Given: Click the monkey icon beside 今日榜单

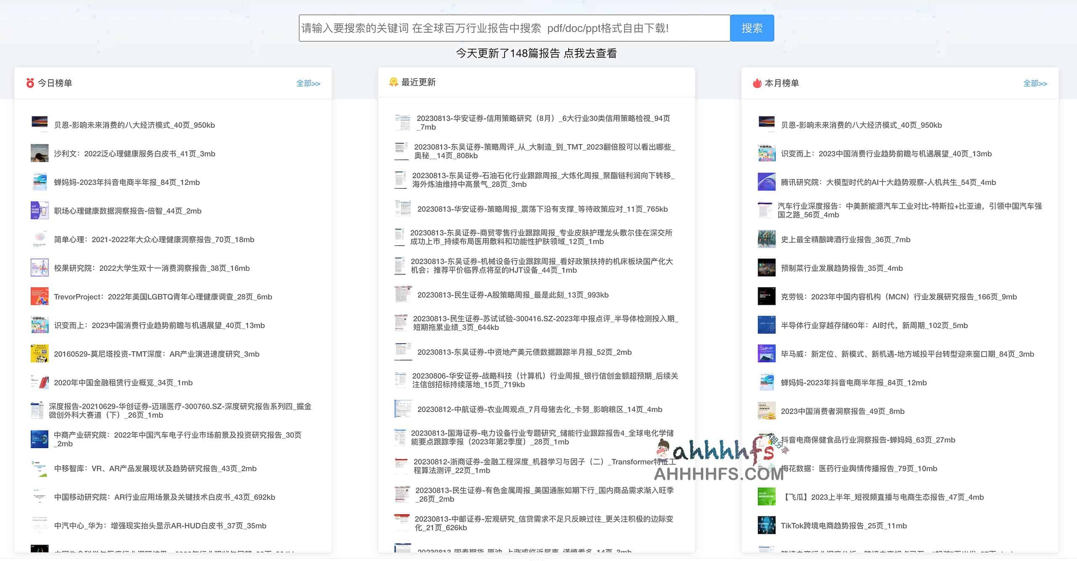Looking at the screenshot, I should [x=29, y=83].
